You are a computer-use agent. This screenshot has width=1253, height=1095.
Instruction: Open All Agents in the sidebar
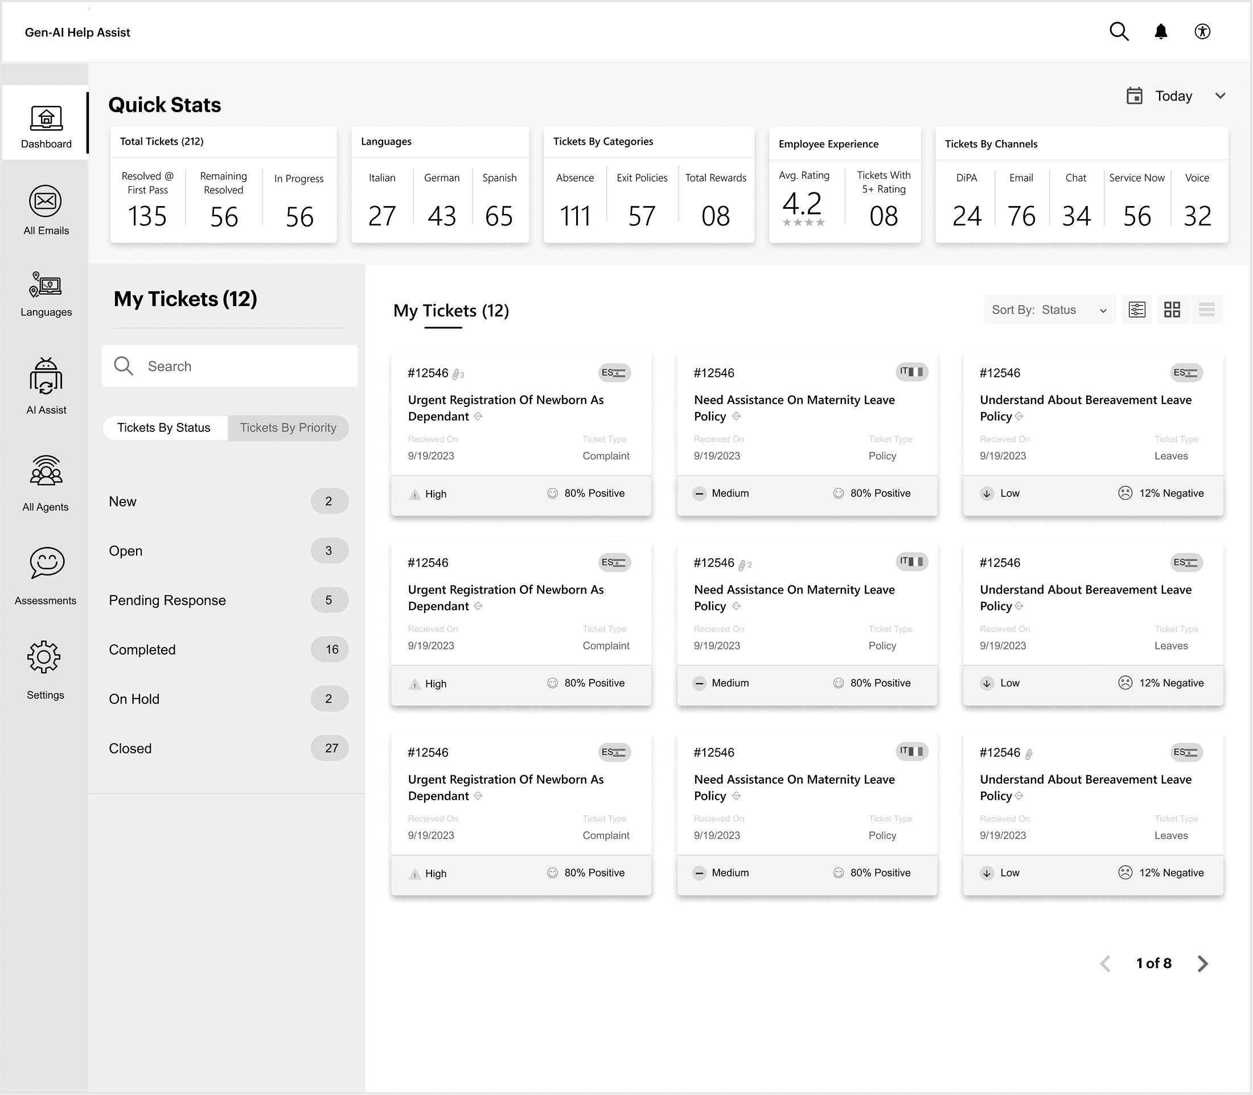tap(46, 483)
